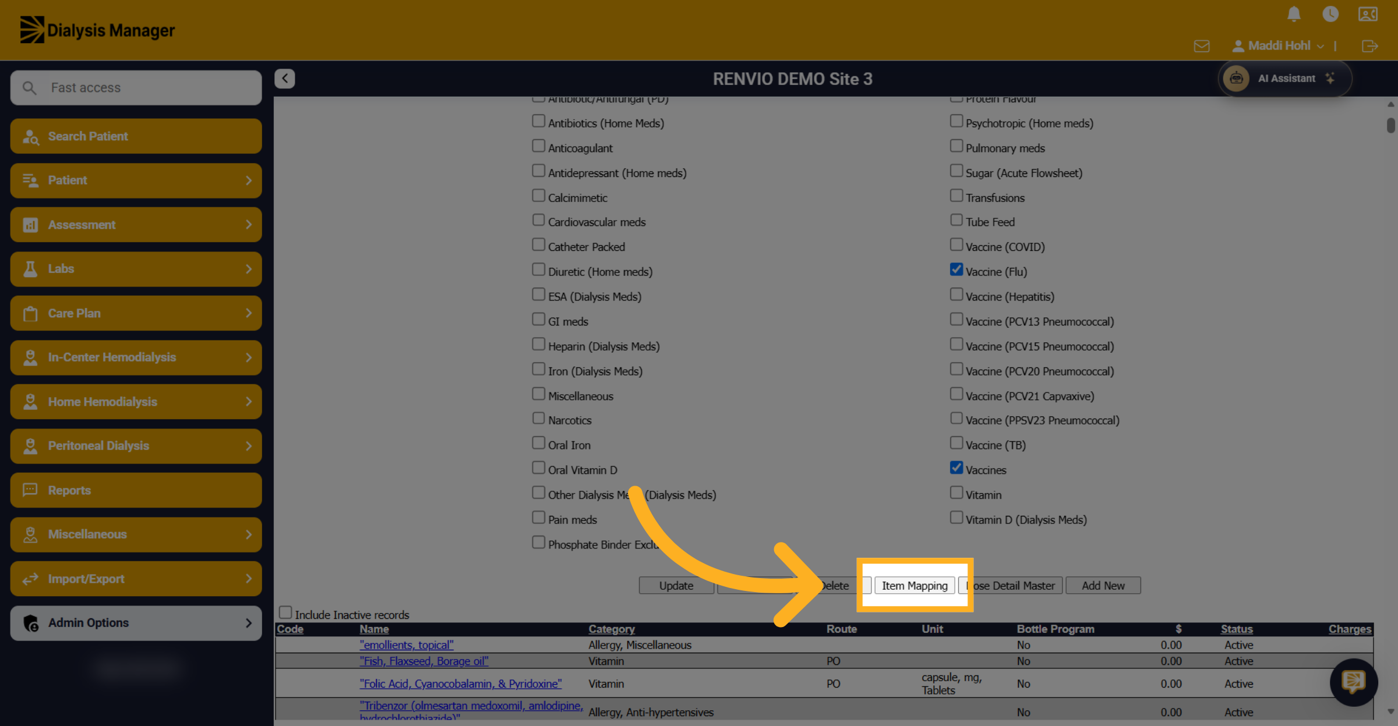Open the notifications bell icon
The height and width of the screenshot is (726, 1398).
(1294, 14)
